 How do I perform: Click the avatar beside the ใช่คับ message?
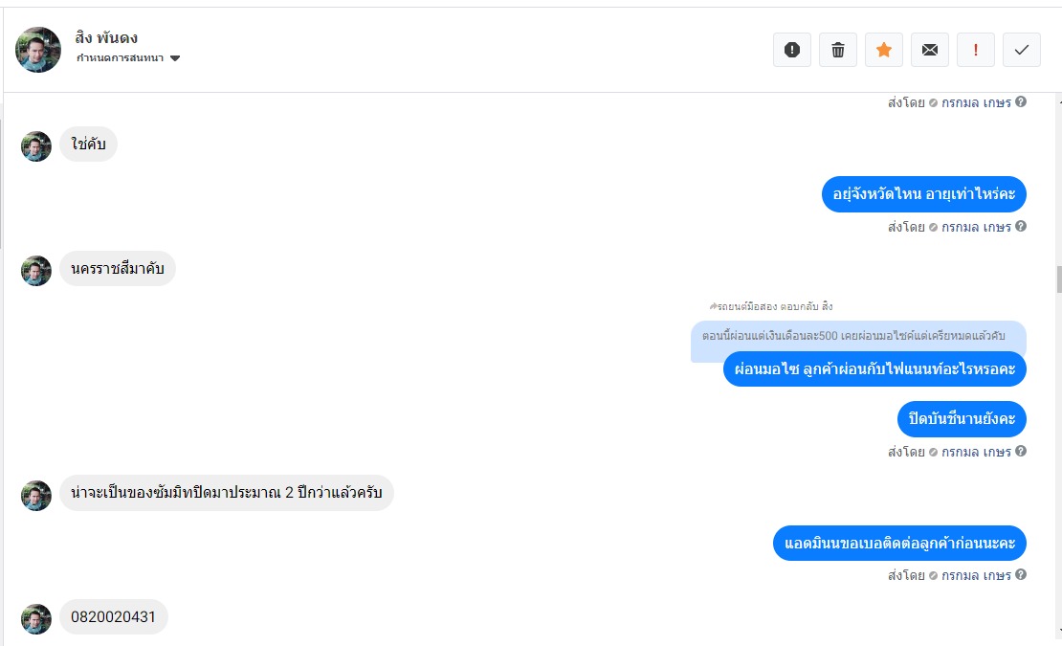coord(36,146)
